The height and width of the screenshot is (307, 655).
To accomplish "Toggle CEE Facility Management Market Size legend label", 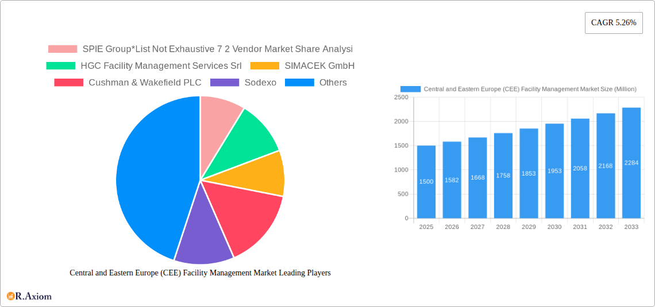I will (530, 89).
